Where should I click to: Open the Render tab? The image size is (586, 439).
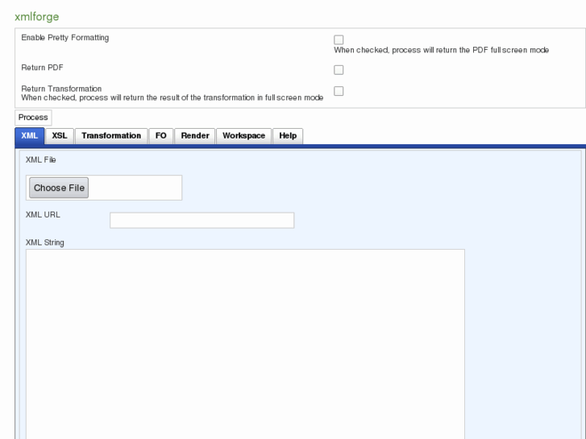pos(195,135)
